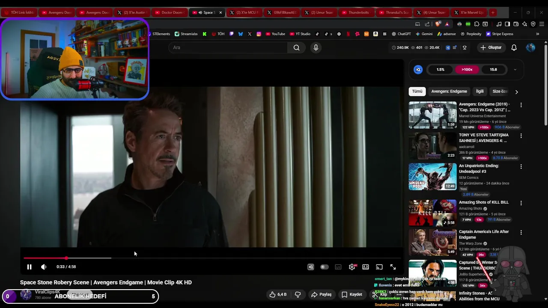Open Captain America's Life After Endgame
Image resolution: width=548 pixels, height=308 pixels.
[x=484, y=234]
